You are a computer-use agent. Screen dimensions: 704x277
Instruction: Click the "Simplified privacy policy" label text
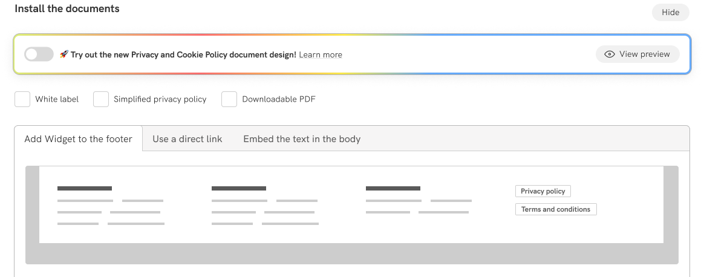(x=160, y=99)
